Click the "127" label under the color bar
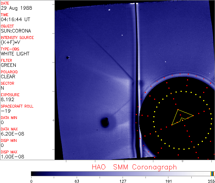 click(x=123, y=181)
